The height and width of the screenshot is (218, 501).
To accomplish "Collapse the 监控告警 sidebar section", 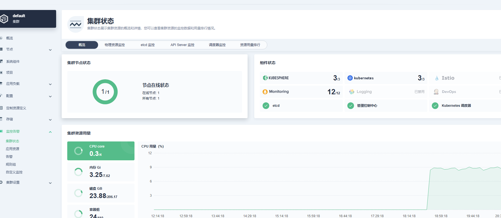I will [50, 132].
